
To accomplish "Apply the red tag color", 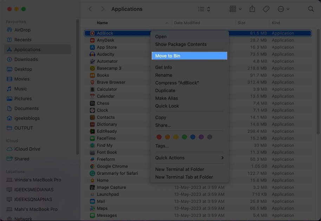I will (159, 137).
